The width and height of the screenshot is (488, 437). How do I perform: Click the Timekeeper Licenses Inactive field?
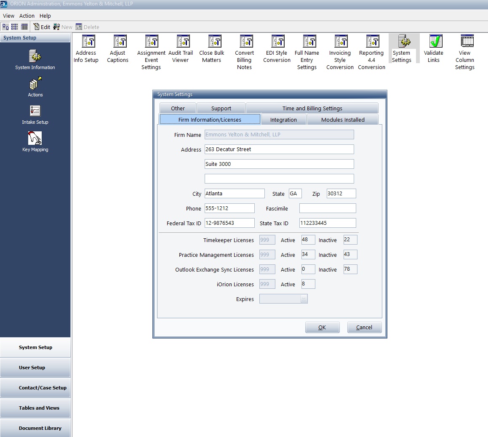point(350,240)
